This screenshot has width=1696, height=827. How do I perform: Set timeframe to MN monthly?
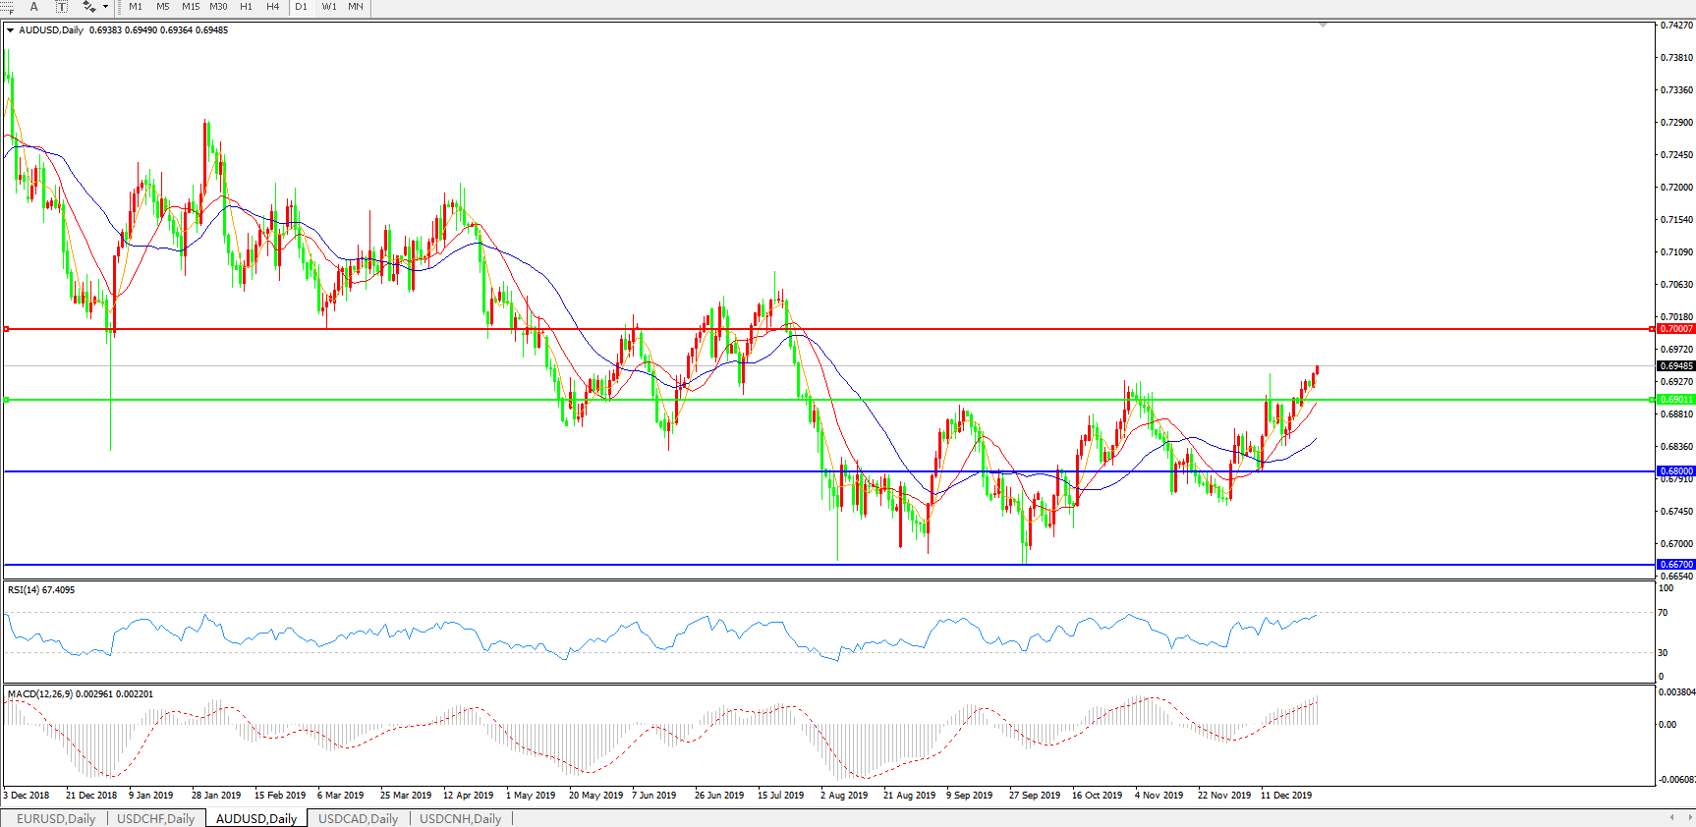[x=356, y=7]
